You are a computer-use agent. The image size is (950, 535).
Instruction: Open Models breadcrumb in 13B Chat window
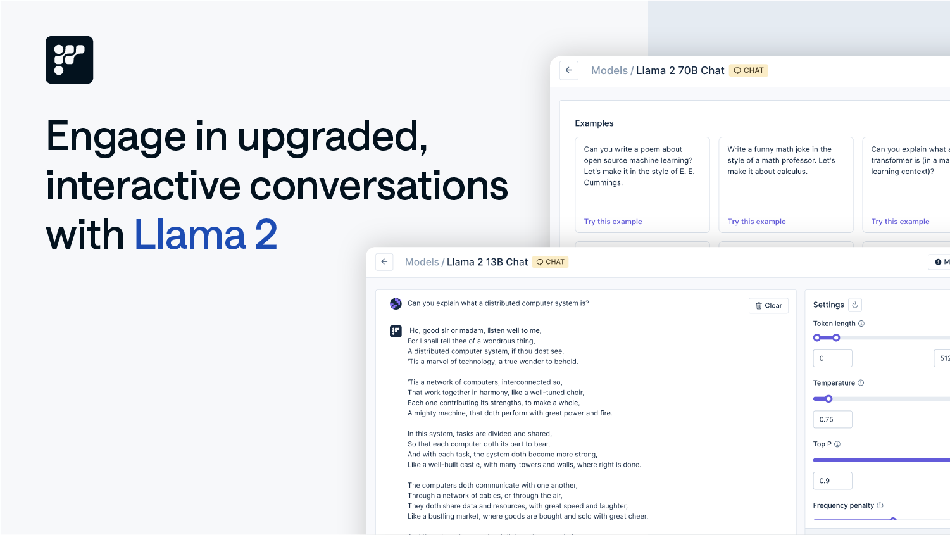click(x=422, y=262)
